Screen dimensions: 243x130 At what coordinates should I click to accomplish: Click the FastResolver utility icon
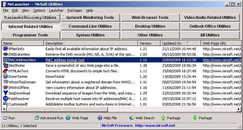tap(6, 99)
